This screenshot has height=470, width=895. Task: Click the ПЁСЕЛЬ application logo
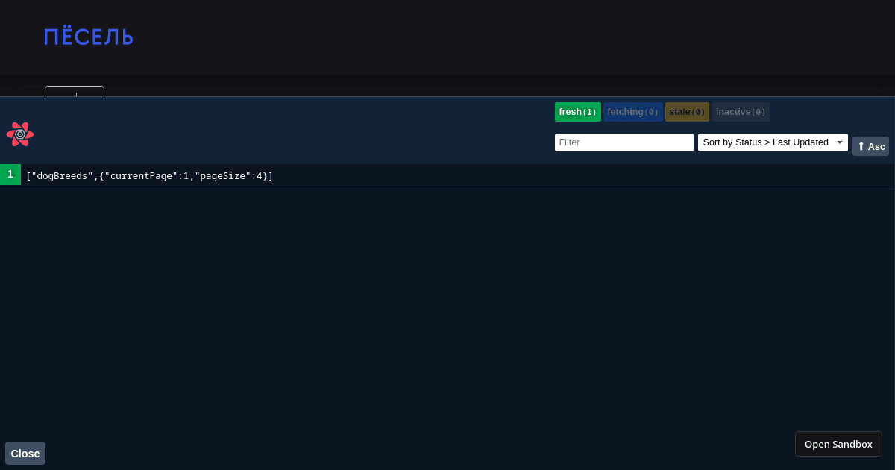coord(88,36)
